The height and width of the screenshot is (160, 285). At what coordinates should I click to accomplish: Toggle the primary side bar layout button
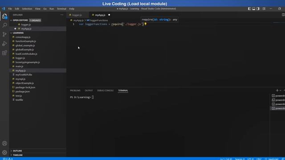tap(249, 9)
